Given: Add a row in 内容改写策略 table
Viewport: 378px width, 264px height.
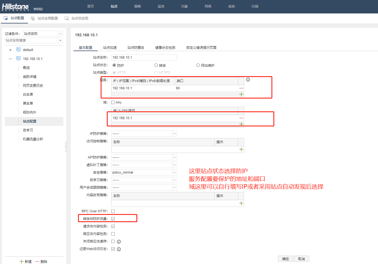Looking at the screenshot, I should pos(241,203).
